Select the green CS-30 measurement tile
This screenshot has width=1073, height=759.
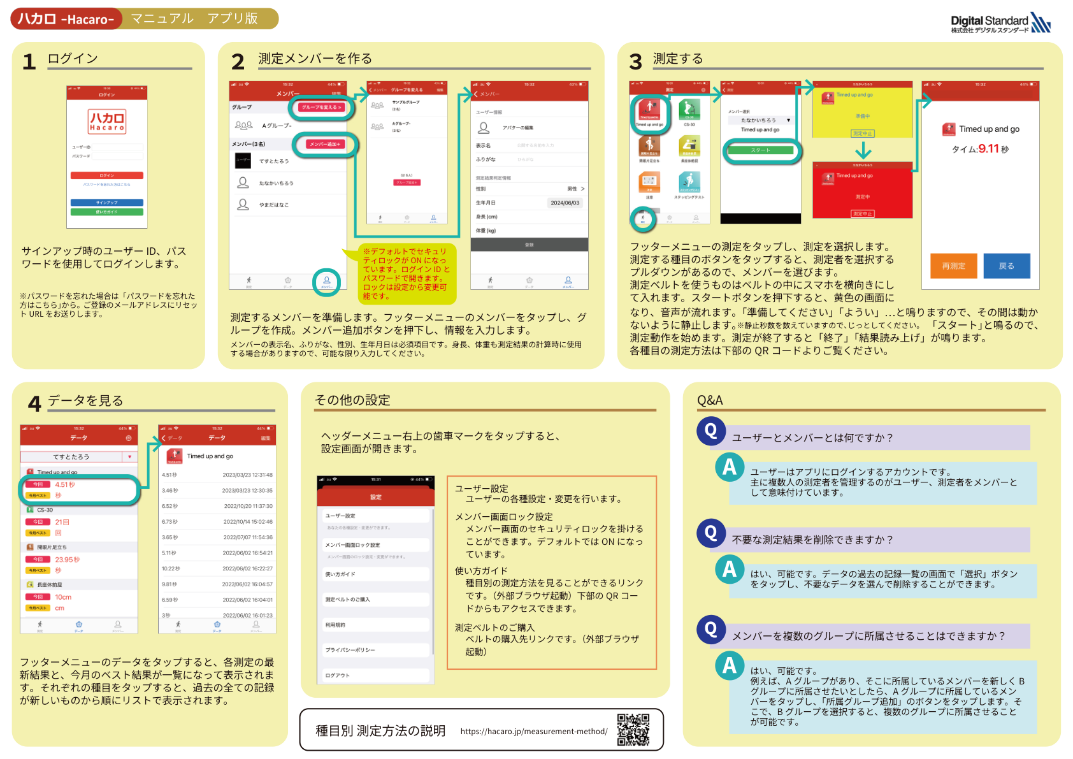689,110
